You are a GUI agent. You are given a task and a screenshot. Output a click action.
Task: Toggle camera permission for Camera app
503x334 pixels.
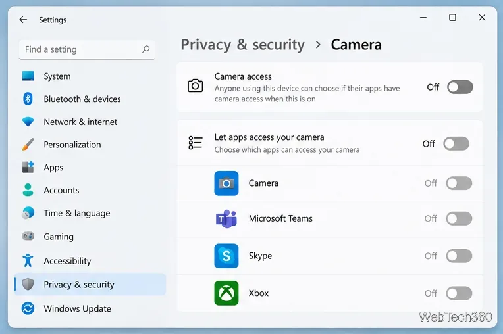(459, 183)
